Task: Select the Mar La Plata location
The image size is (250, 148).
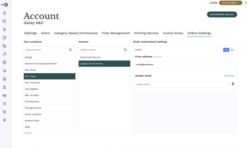Action: (x=49, y=95)
